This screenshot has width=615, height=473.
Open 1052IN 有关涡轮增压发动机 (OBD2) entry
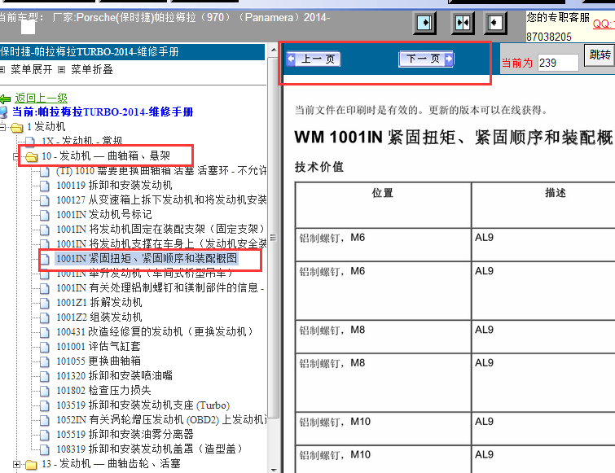pyautogui.click(x=161, y=419)
